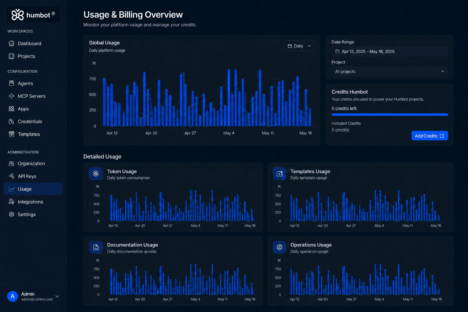Click Apr 20 label on Global Usage chart
The height and width of the screenshot is (312, 468).
pos(151,133)
